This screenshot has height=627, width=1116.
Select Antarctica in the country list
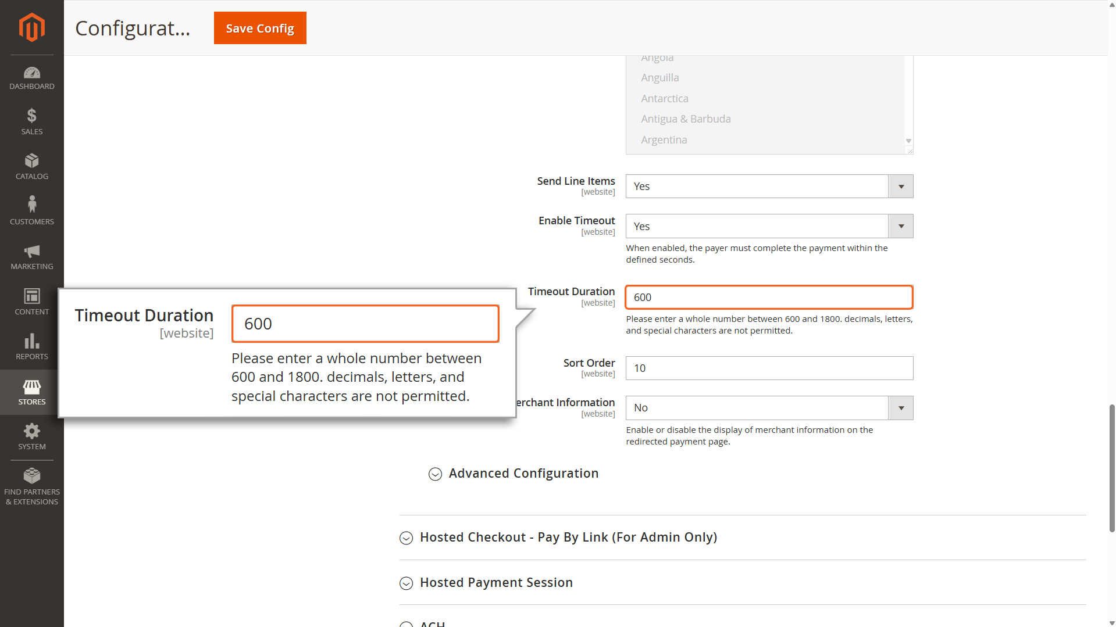click(664, 99)
